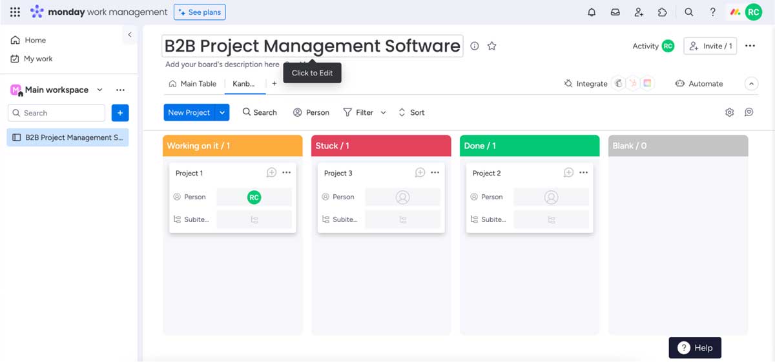
Task: Open Project 1 card title
Action: [x=189, y=173]
